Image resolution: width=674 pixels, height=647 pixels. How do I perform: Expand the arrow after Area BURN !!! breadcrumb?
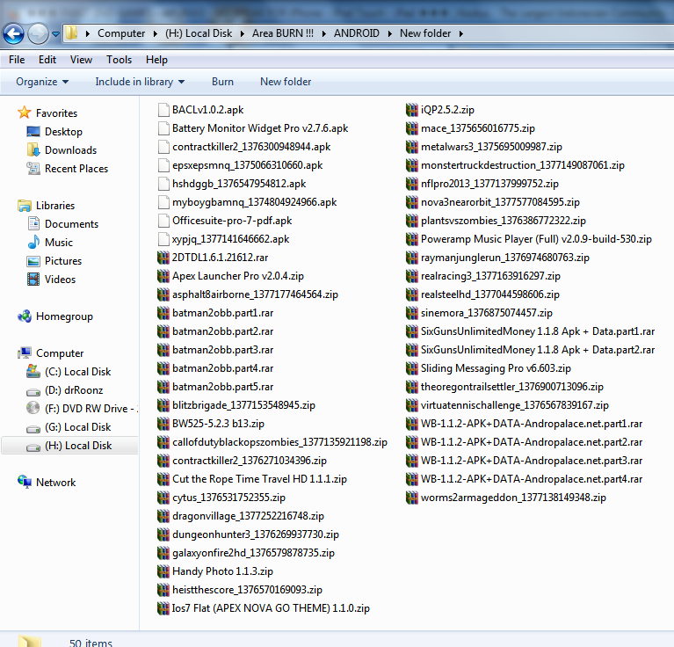[x=323, y=33]
